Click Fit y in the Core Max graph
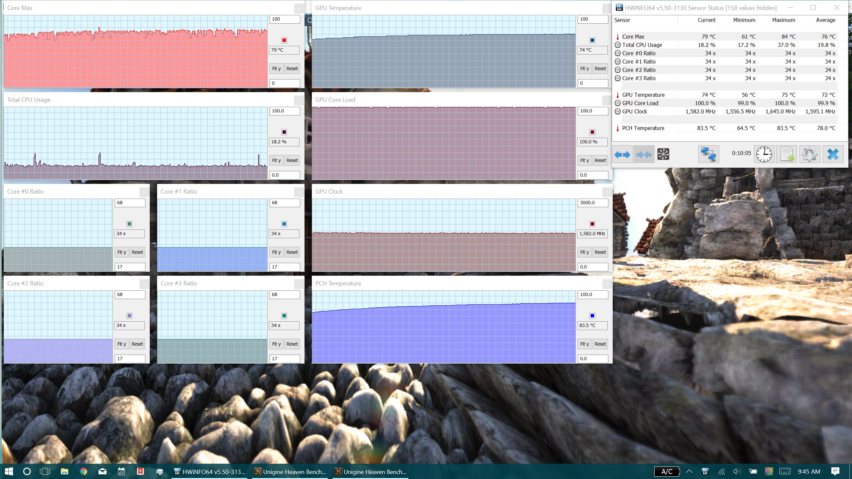 (x=276, y=69)
